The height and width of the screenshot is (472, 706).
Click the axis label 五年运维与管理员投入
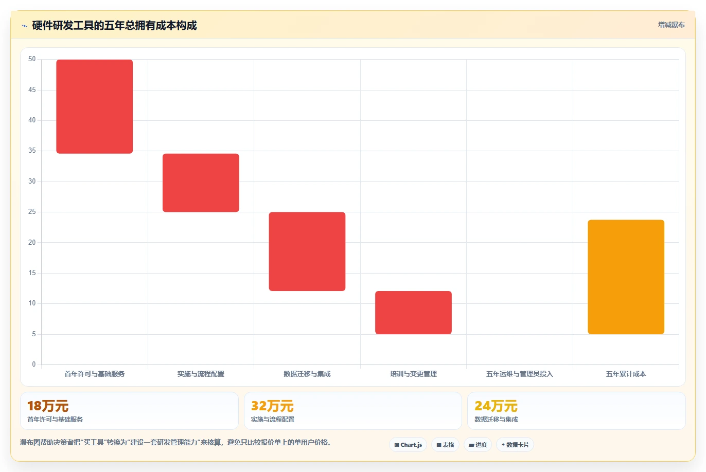[520, 374]
